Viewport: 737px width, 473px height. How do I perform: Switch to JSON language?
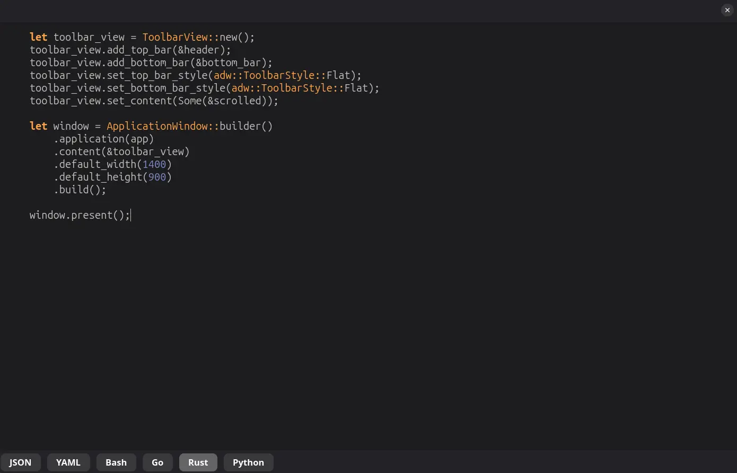[20, 462]
